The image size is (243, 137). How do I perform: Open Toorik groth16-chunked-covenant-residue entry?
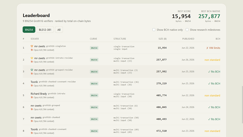coord(34,82)
